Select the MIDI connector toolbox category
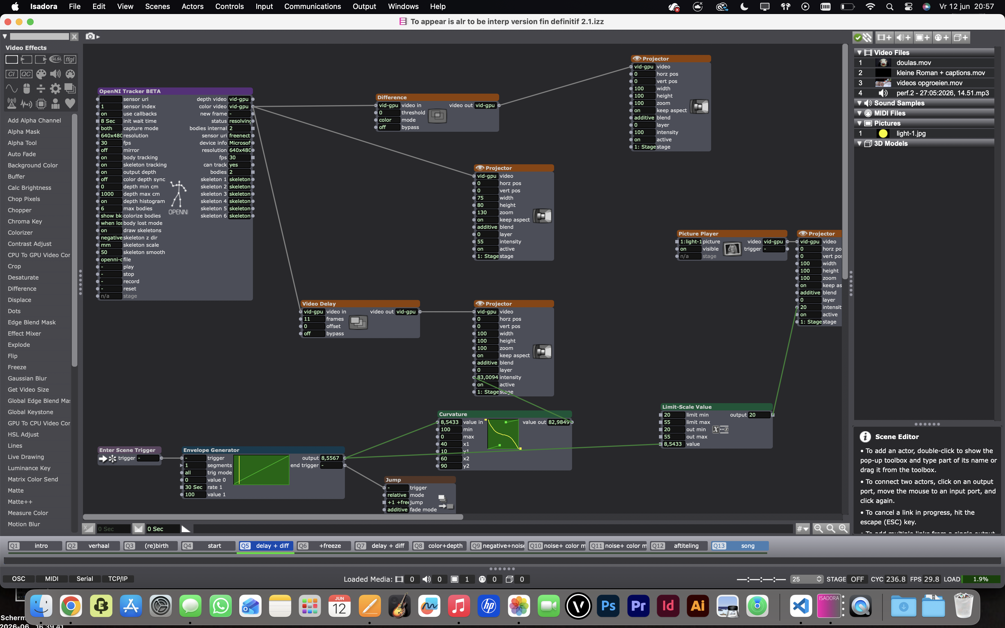 [70, 74]
